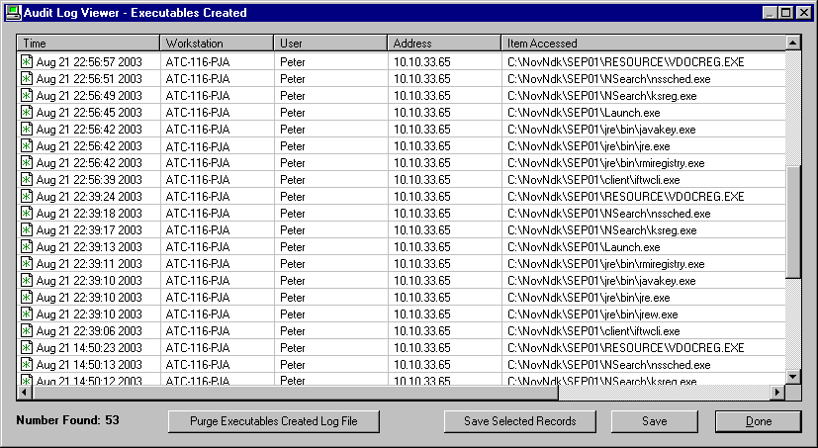
Task: Click the icon on the 22:39:10 javakey.exe row
Action: click(26, 280)
